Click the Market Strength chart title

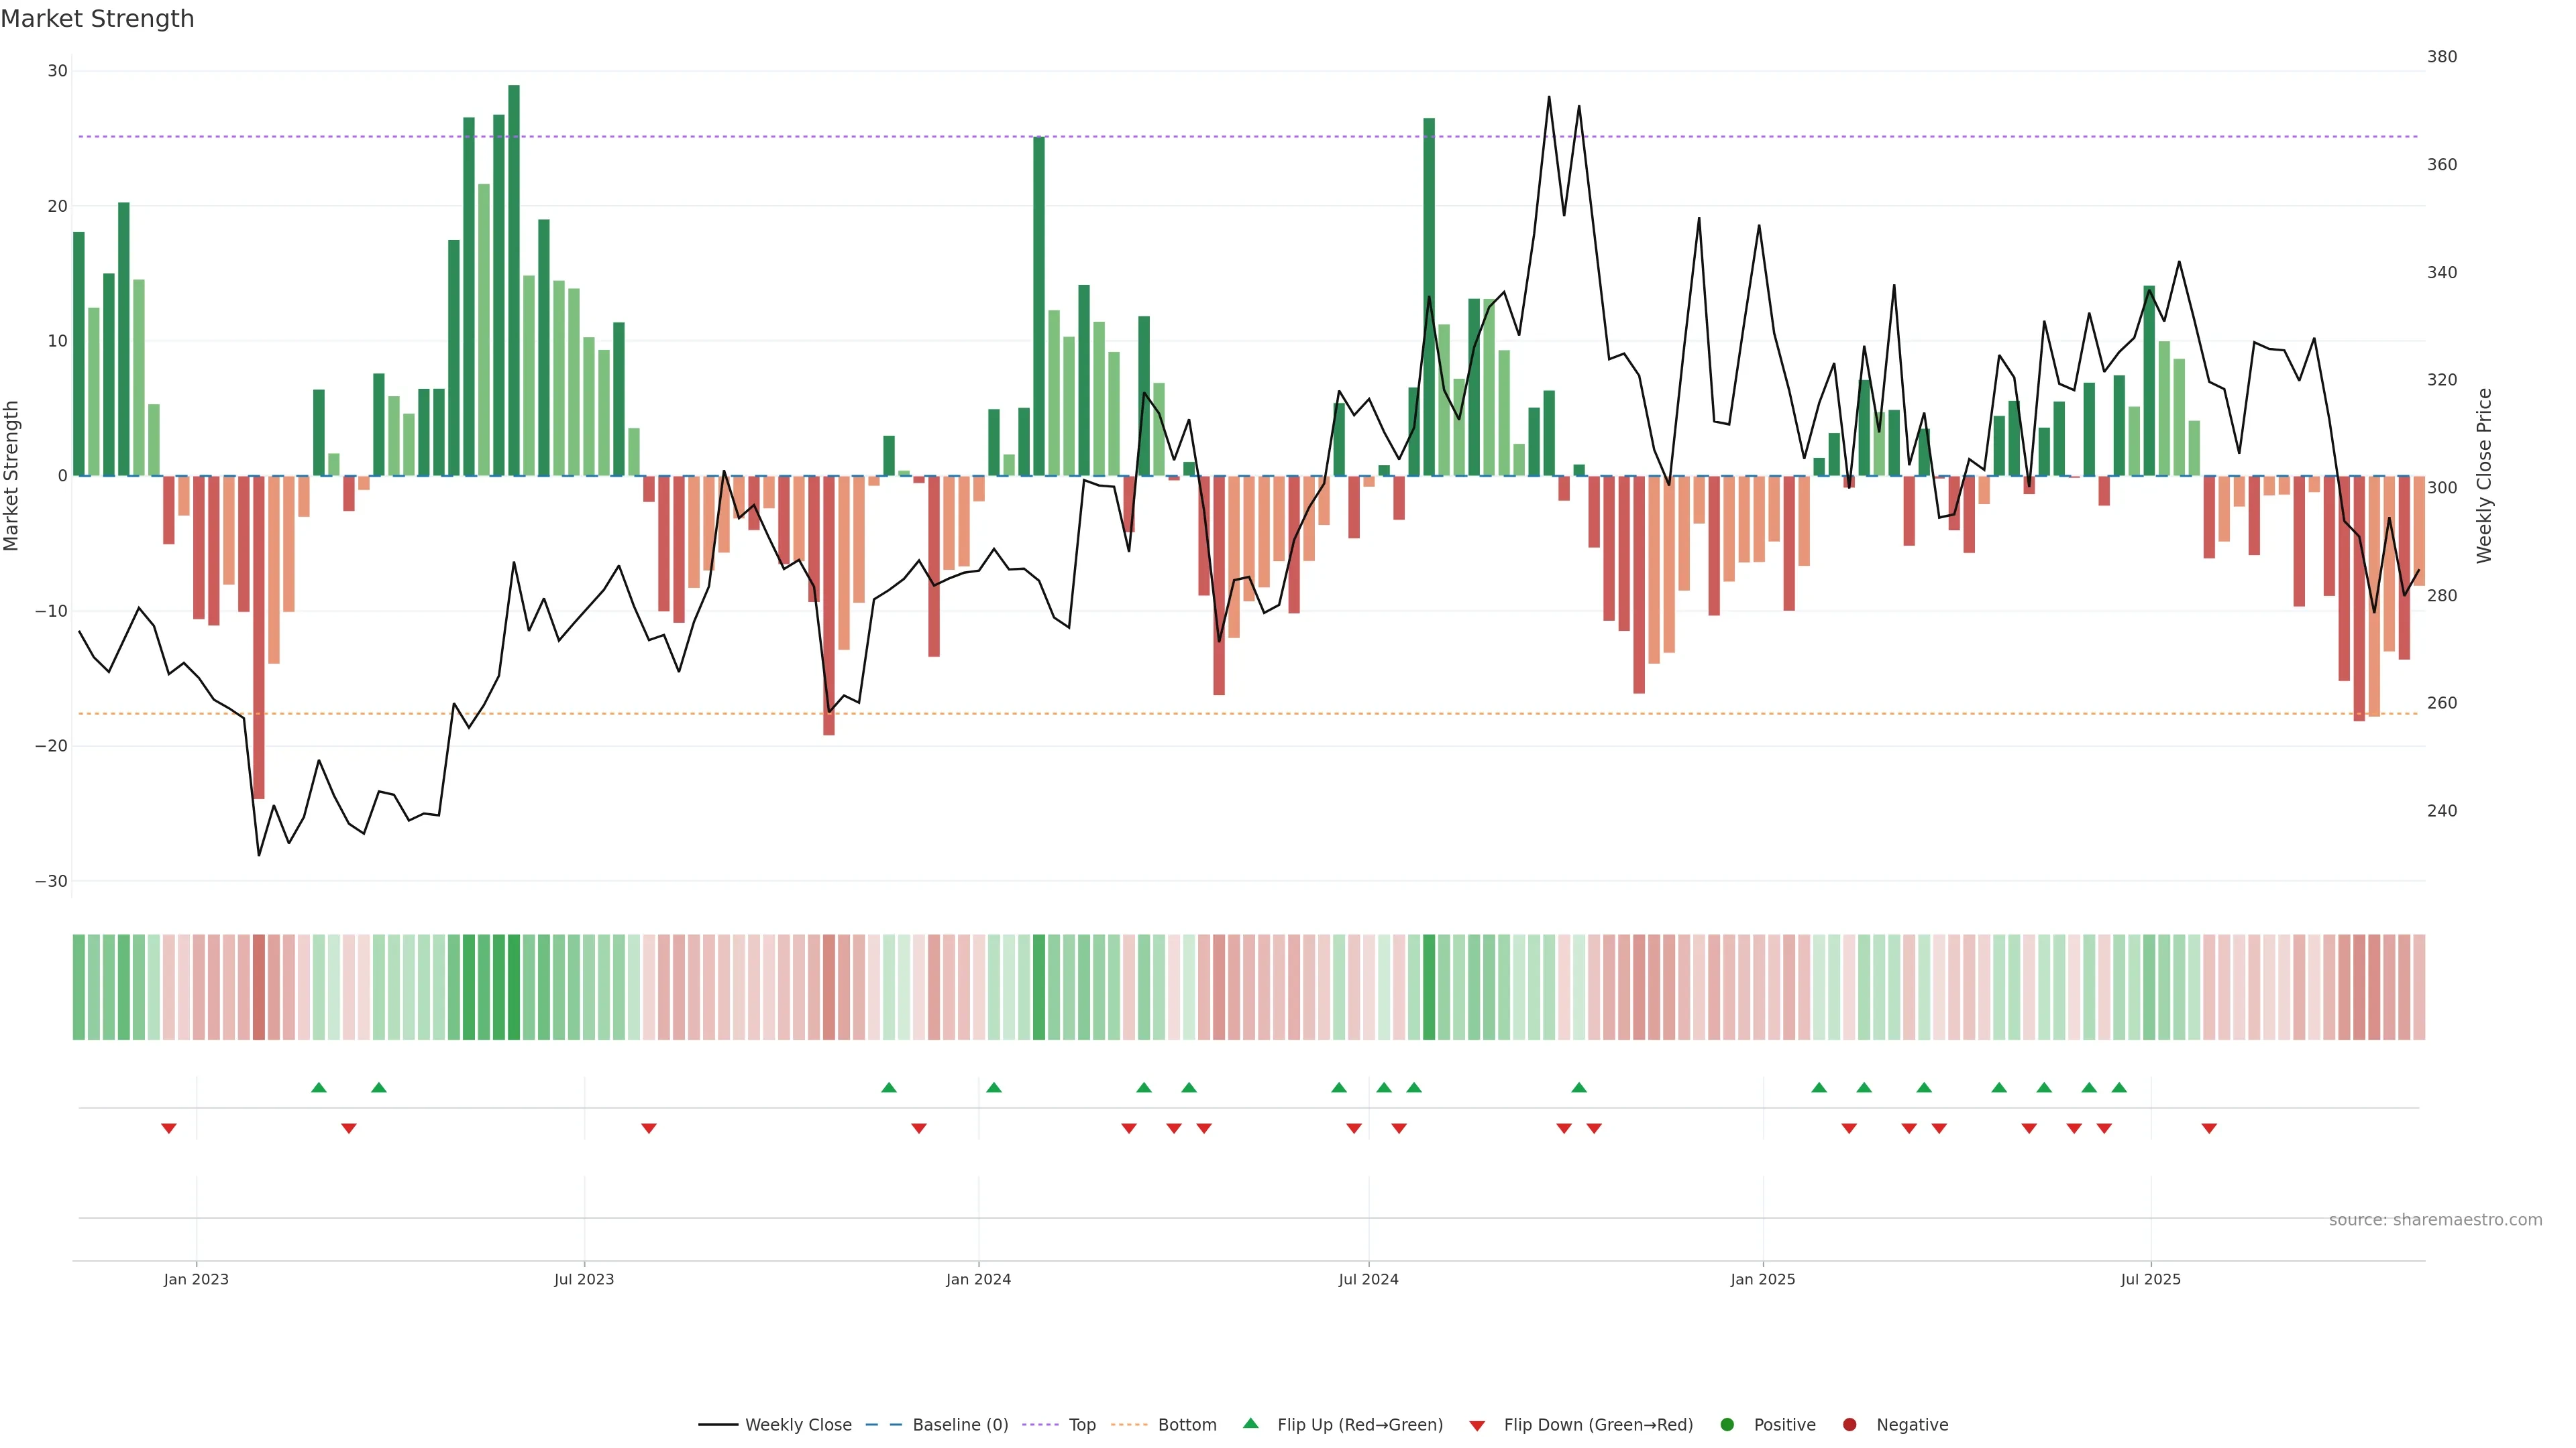[97, 19]
